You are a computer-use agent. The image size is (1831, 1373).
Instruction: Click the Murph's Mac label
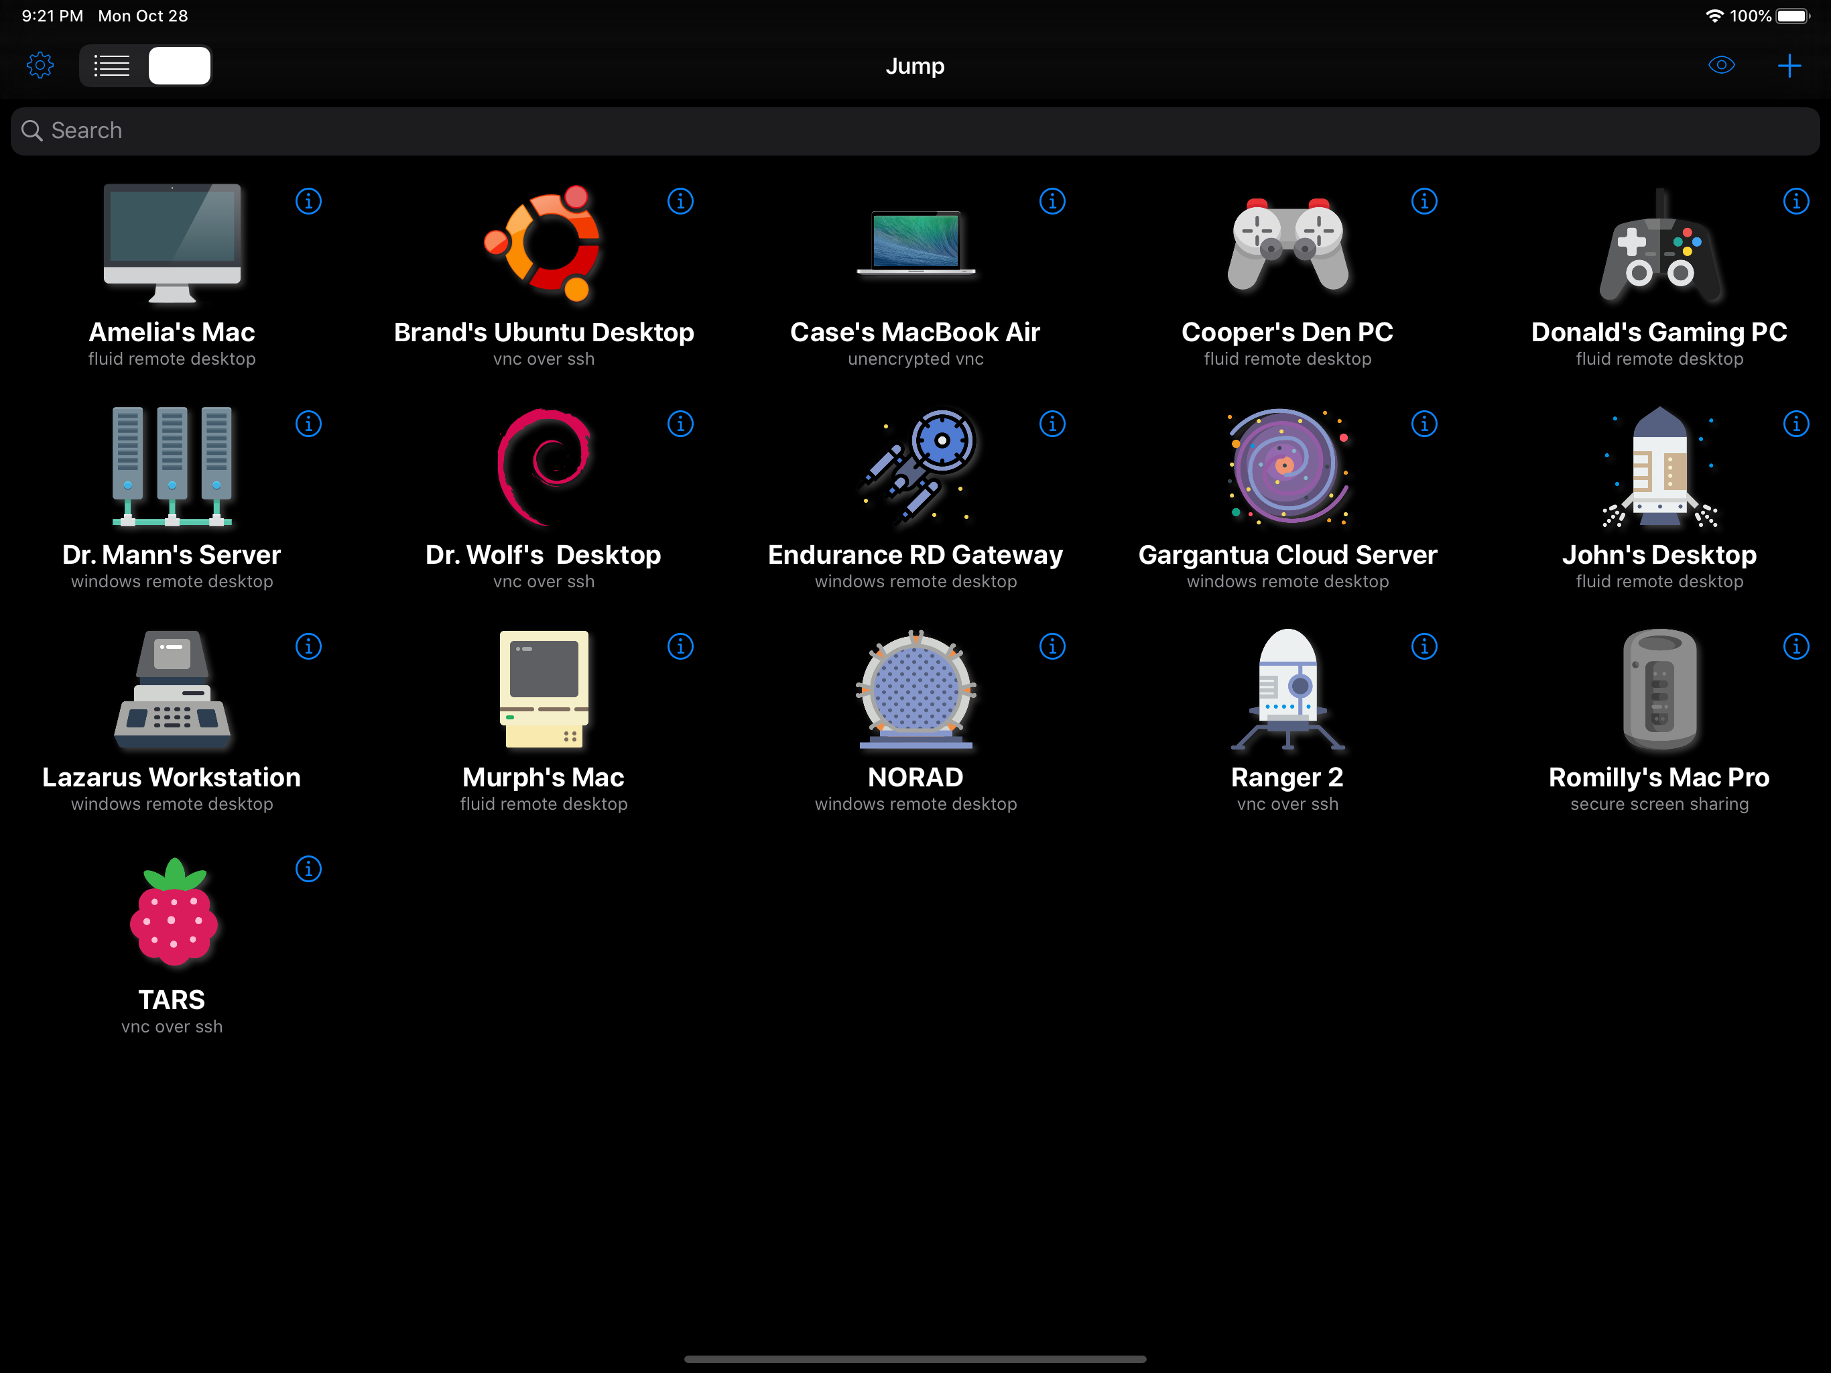(x=543, y=778)
